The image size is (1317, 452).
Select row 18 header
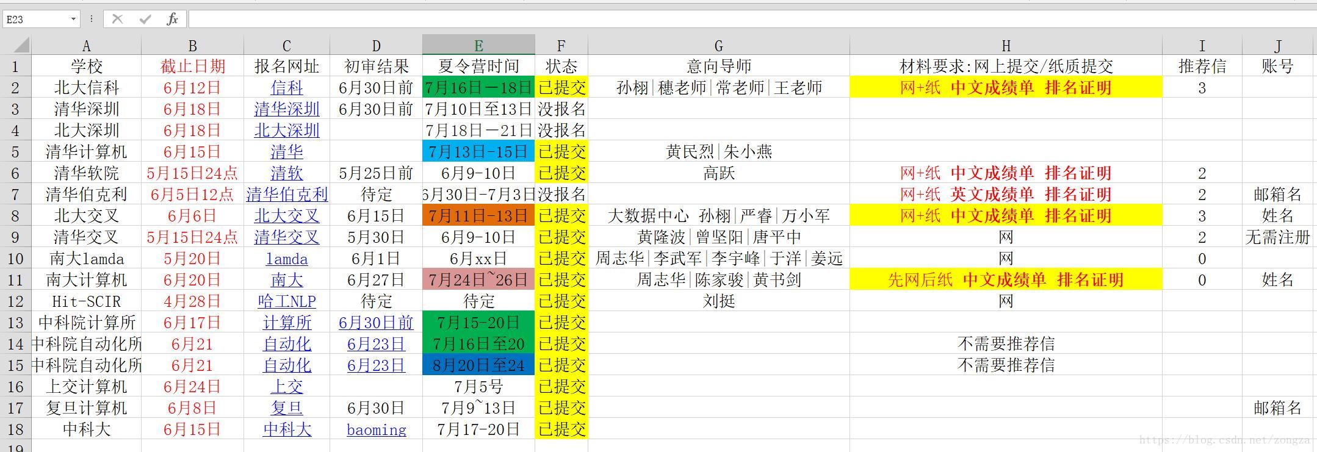[x=15, y=429]
